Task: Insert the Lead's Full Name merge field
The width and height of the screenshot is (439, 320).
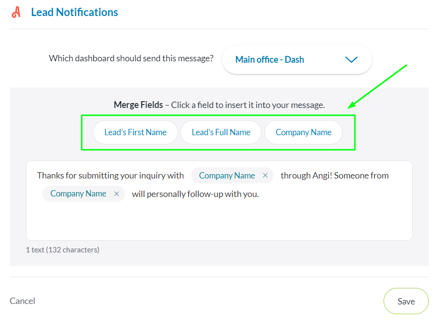Action: tap(221, 132)
